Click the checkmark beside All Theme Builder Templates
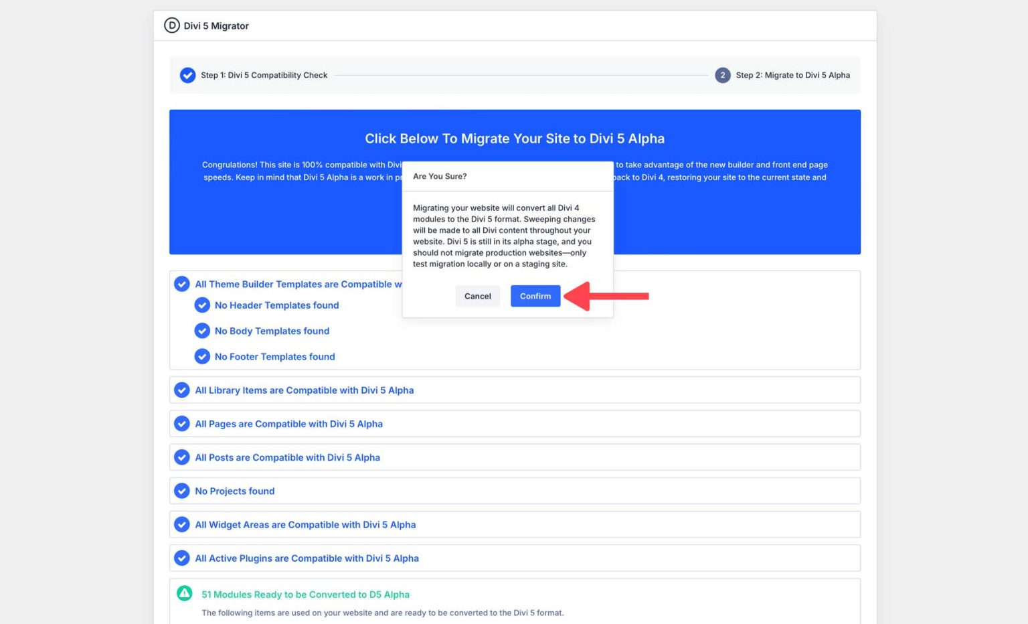 (x=182, y=284)
